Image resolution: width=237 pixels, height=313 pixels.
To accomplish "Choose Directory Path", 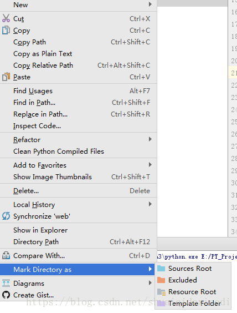I will [x=78, y=242].
